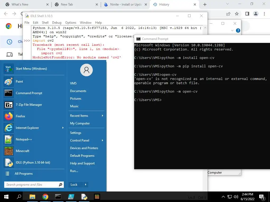This screenshot has width=270, height=202.
Task: Click the Windows Start button on taskbar
Action: click(6, 197)
